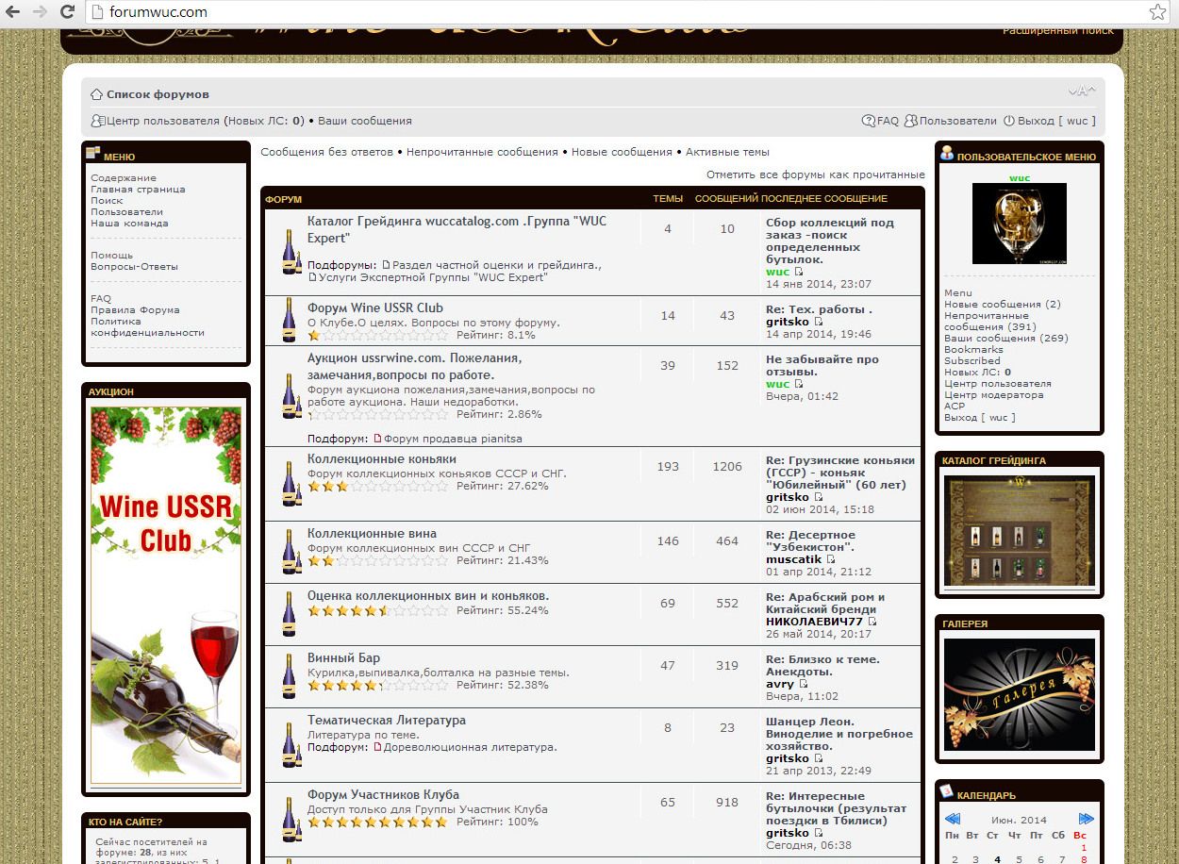Screen dimensions: 1179x864
Task: Bookmark the page with the star icon
Action: click(x=1157, y=12)
